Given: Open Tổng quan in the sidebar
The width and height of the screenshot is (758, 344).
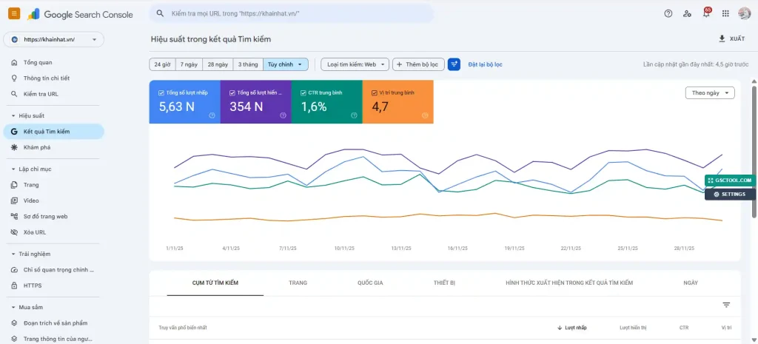Looking at the screenshot, I should [x=53, y=62].
